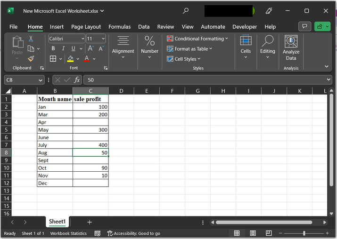Image resolution: width=337 pixels, height=239 pixels.
Task: Add a new sheet with plus icon
Action: tap(90, 222)
